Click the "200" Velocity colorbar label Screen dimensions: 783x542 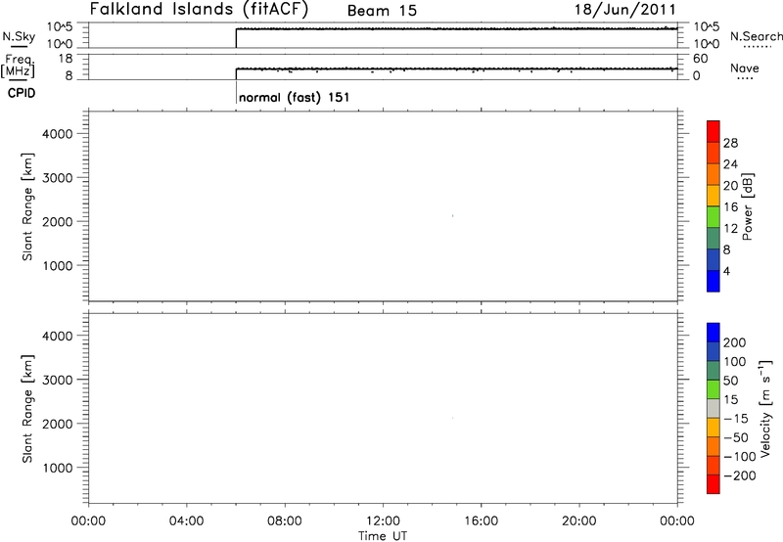coord(735,342)
